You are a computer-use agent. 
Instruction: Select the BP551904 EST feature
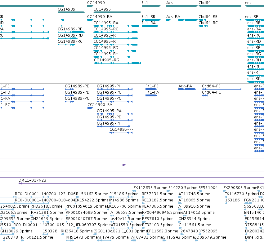click(x=200, y=191)
